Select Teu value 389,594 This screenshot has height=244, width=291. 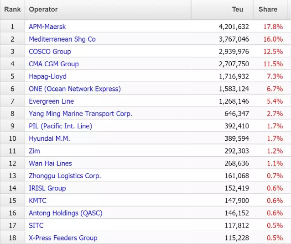pyautogui.click(x=237, y=138)
